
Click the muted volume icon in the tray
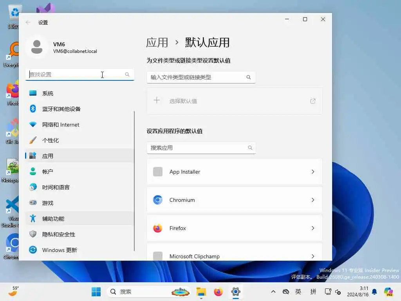[x=338, y=292]
